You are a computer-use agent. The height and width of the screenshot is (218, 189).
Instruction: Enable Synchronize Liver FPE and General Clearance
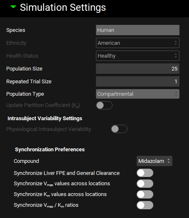click(145, 173)
